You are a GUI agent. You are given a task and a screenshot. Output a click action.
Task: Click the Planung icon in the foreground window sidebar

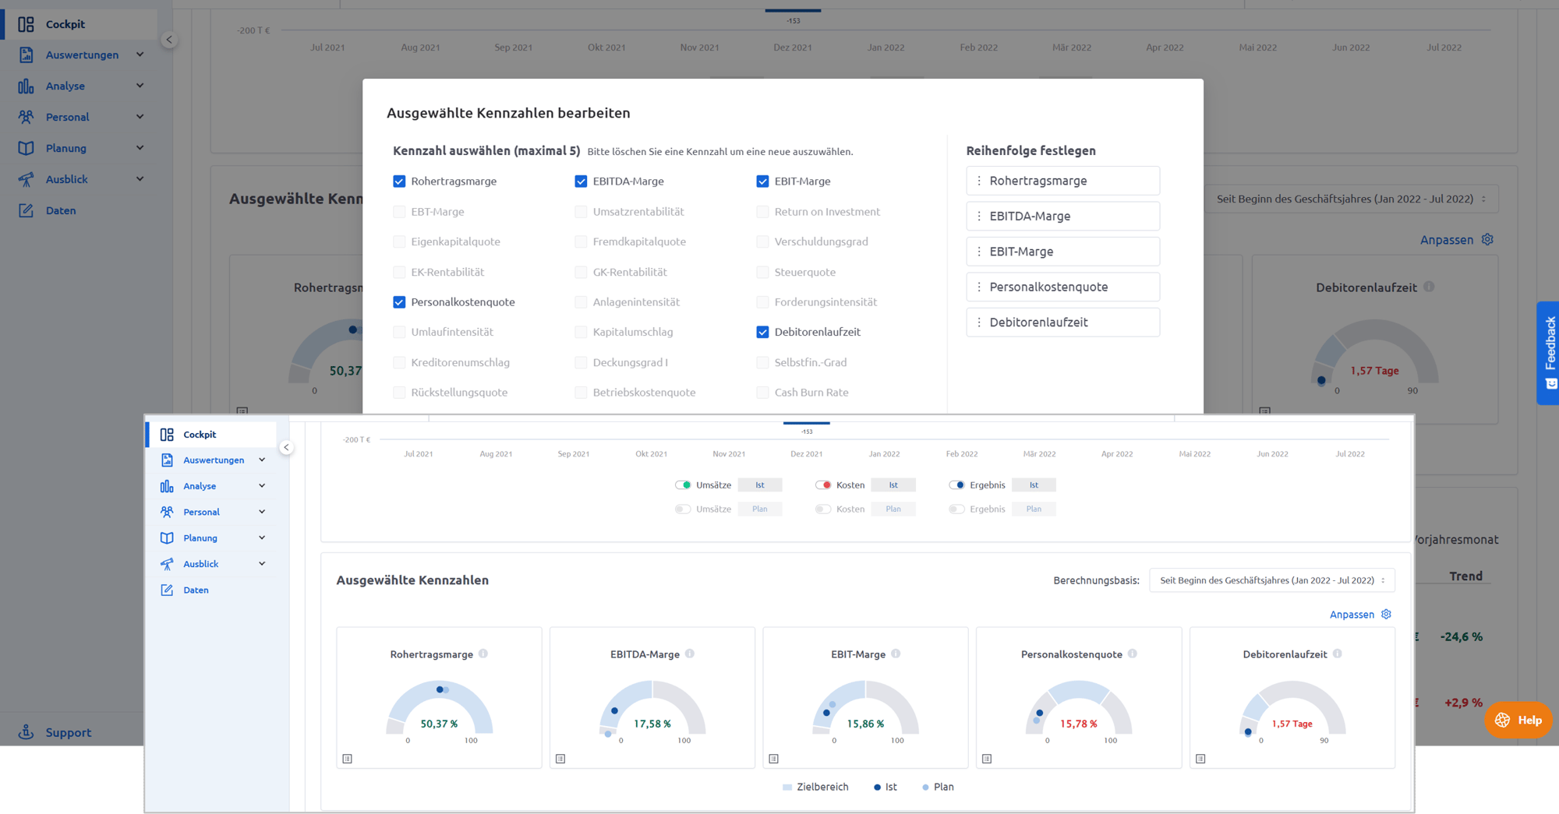[167, 538]
